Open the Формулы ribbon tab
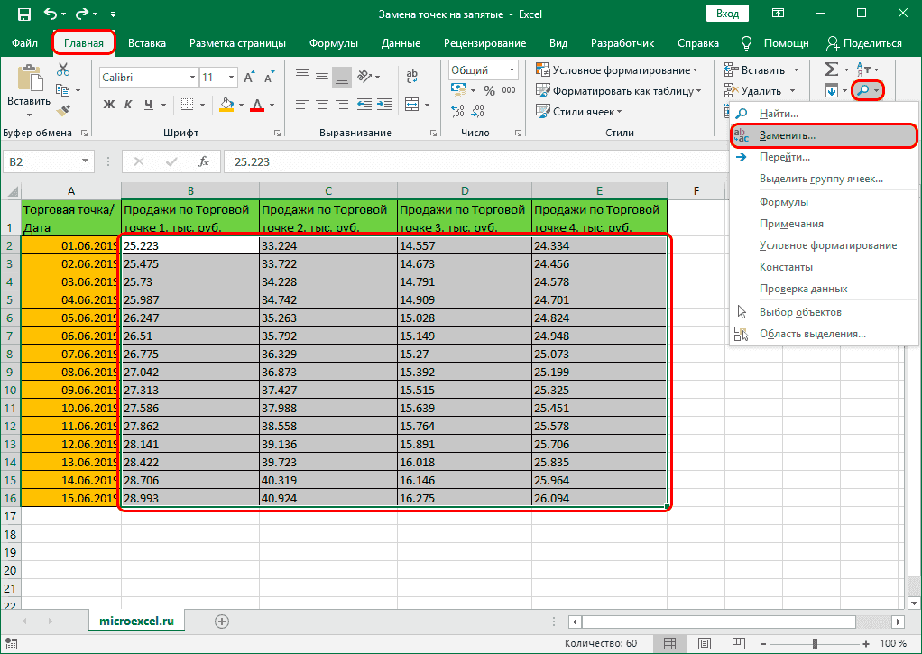The height and width of the screenshot is (654, 922). click(x=333, y=42)
